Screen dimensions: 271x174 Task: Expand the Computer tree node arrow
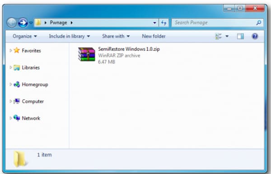click(x=11, y=101)
